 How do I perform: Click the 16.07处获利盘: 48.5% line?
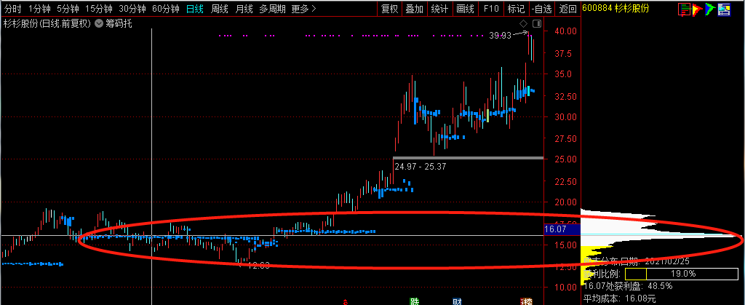[x=628, y=286]
